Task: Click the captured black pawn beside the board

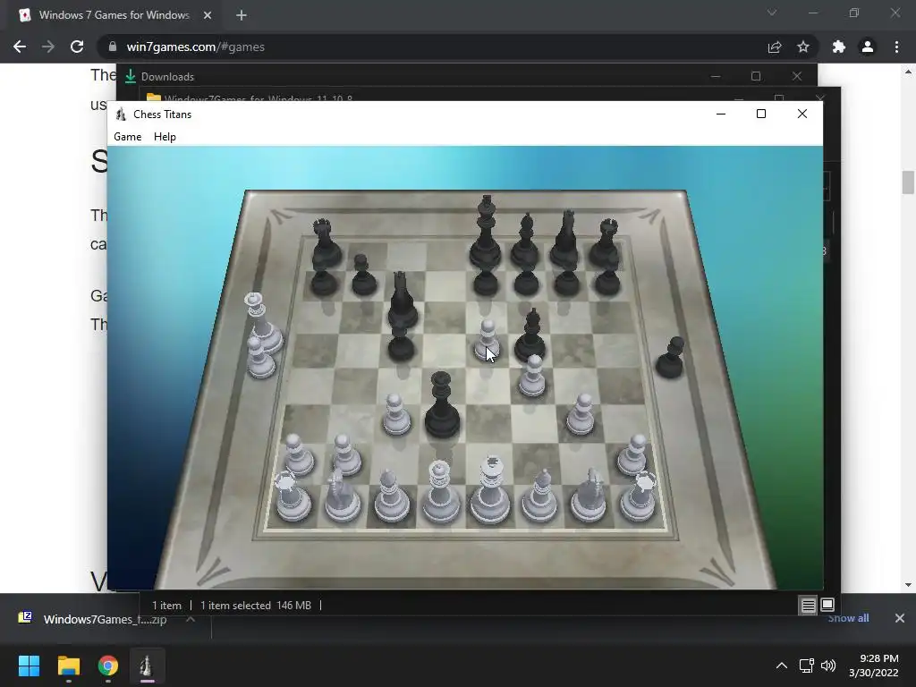Action: pos(671,358)
